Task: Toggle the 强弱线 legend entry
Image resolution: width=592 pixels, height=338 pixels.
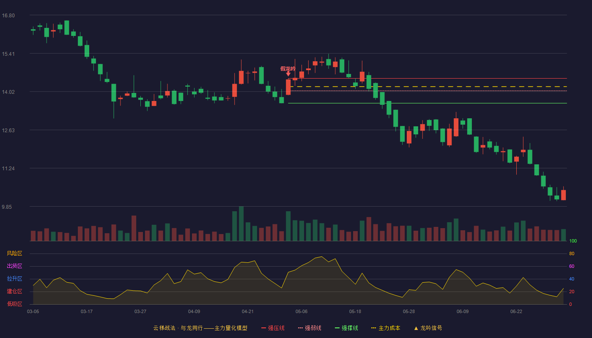Action: [310, 328]
